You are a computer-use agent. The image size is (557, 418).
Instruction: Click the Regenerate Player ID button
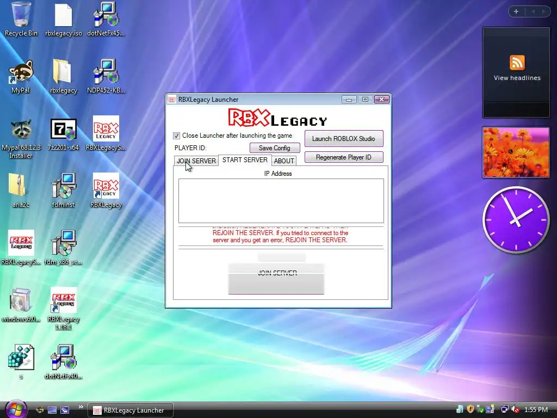(x=344, y=157)
